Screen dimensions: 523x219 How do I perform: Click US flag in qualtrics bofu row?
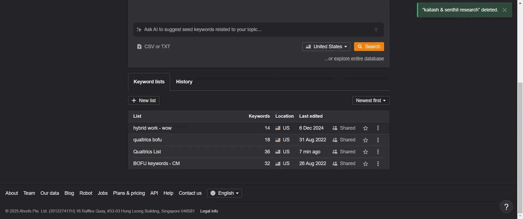[278, 140]
